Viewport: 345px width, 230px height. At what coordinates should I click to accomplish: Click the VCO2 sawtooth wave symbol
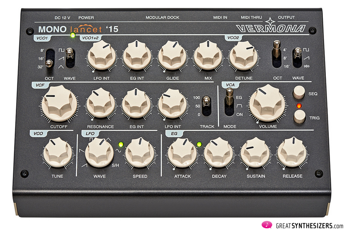tap(307, 58)
